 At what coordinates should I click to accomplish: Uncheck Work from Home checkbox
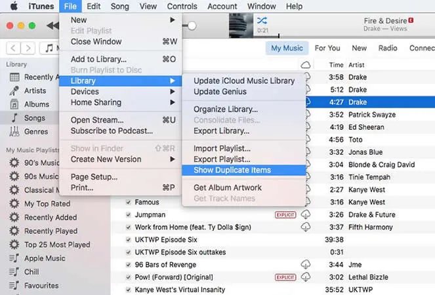pos(128,227)
